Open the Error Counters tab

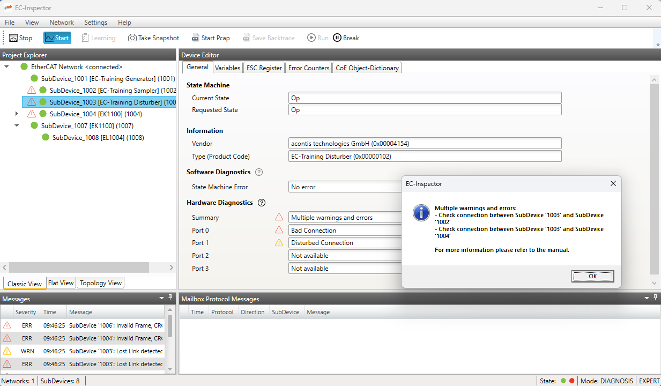point(309,68)
